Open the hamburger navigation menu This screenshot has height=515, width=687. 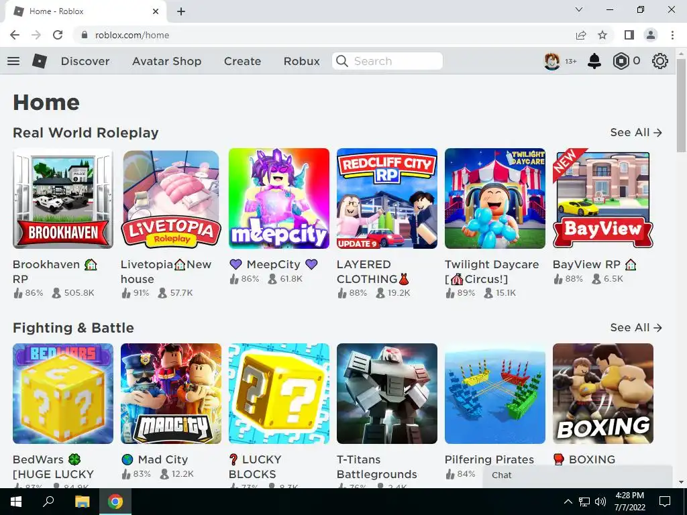pyautogui.click(x=13, y=61)
